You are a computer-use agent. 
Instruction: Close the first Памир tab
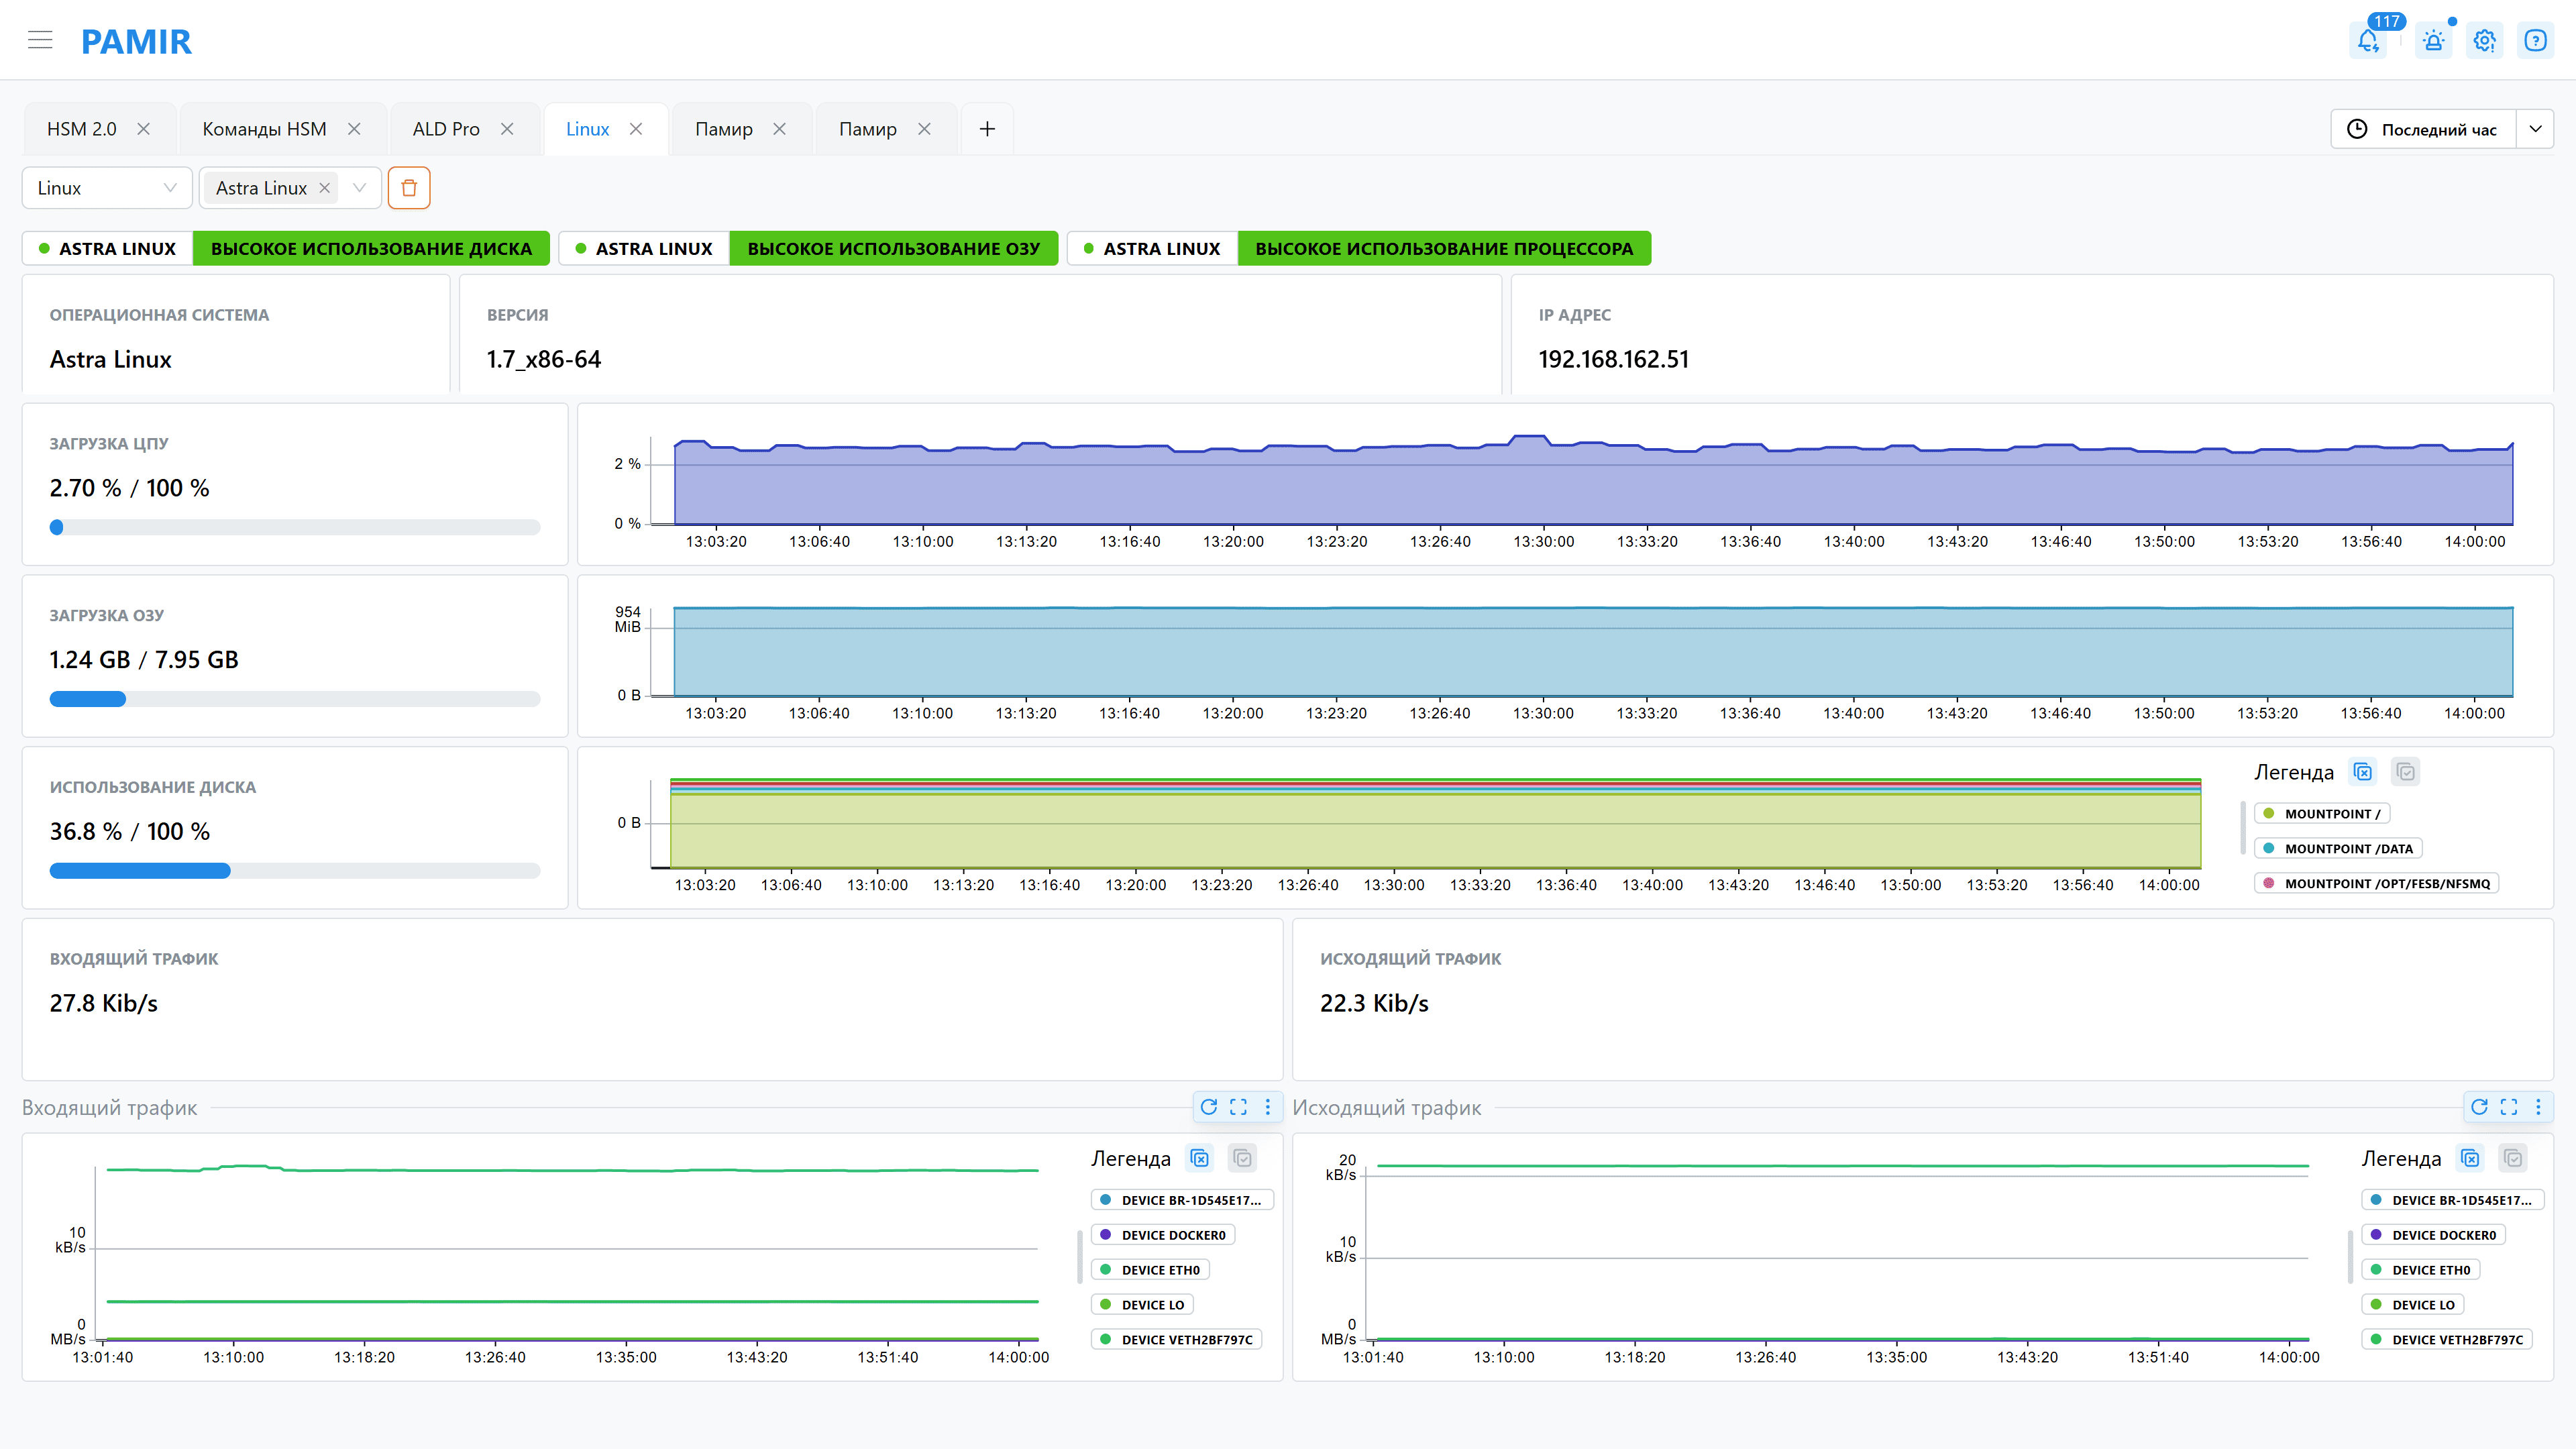point(780,129)
